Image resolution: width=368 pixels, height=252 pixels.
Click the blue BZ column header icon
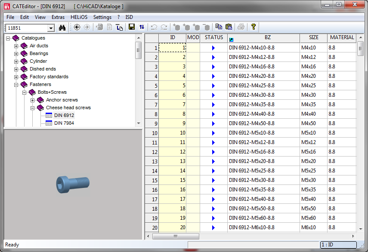(232, 40)
